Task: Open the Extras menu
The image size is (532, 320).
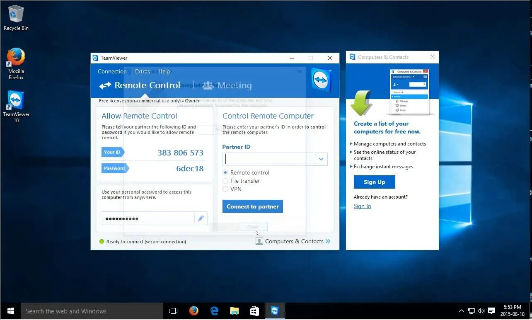Action: pos(142,71)
